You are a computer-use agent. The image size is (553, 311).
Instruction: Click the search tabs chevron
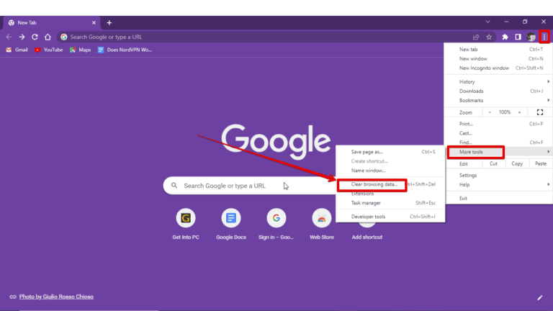[487, 22]
